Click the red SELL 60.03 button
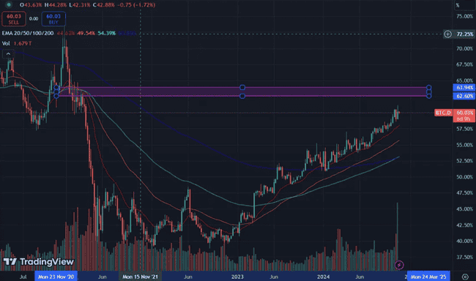The width and height of the screenshot is (476, 281). tap(14, 19)
